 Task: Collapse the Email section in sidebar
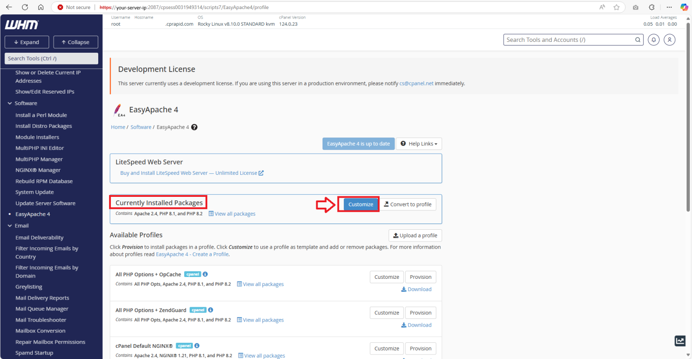[x=10, y=225]
